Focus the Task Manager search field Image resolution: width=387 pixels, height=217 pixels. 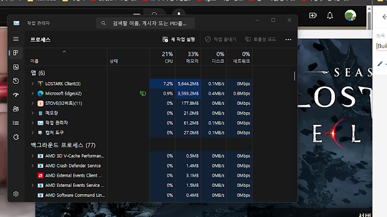coord(145,23)
